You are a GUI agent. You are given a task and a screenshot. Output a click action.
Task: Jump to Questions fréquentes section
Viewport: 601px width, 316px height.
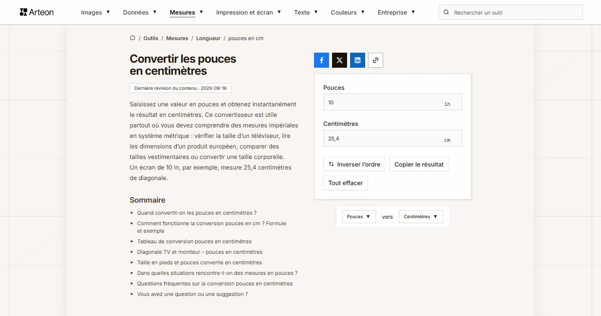tap(215, 283)
